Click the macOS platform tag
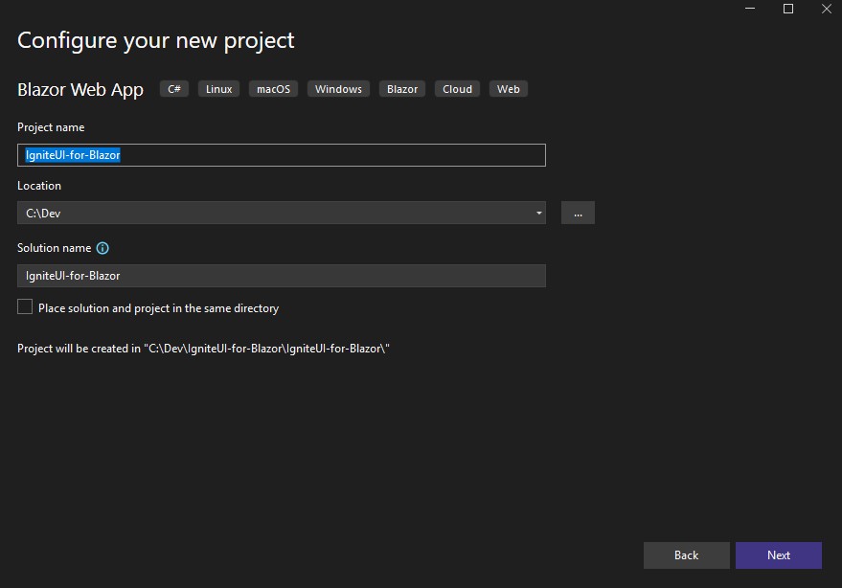 [x=273, y=89]
